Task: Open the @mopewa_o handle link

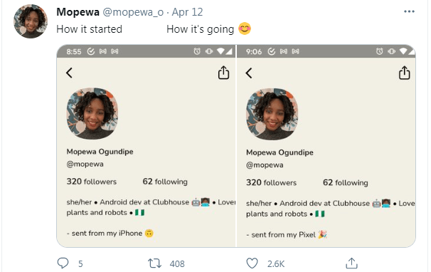Action: coord(133,12)
